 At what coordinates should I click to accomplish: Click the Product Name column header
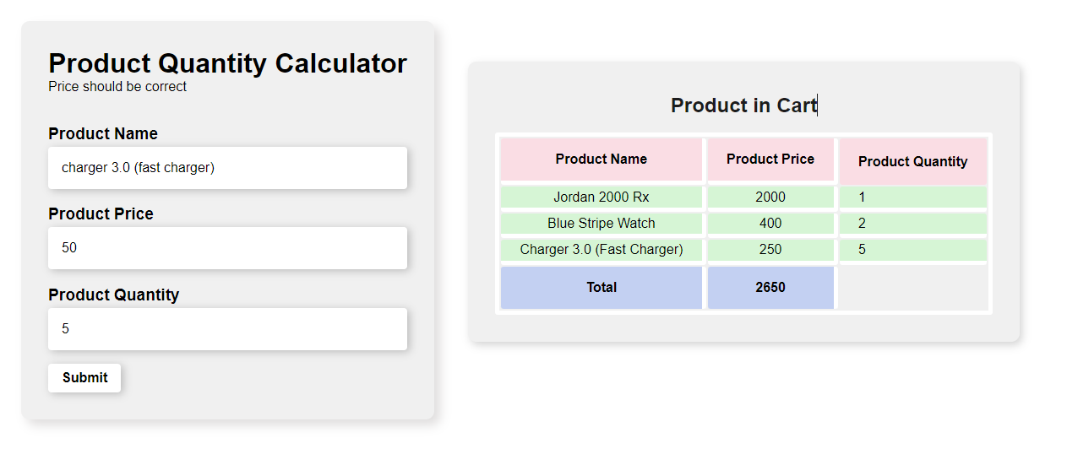[x=601, y=160]
